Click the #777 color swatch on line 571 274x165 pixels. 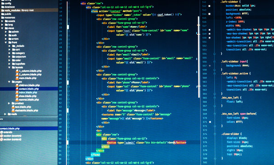(210, 122)
